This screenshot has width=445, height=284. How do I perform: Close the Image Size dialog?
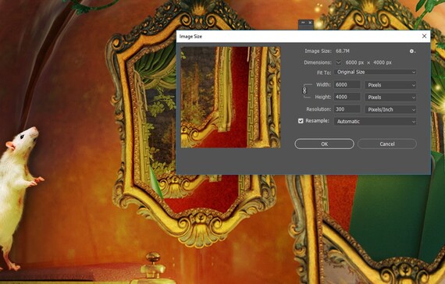click(424, 36)
